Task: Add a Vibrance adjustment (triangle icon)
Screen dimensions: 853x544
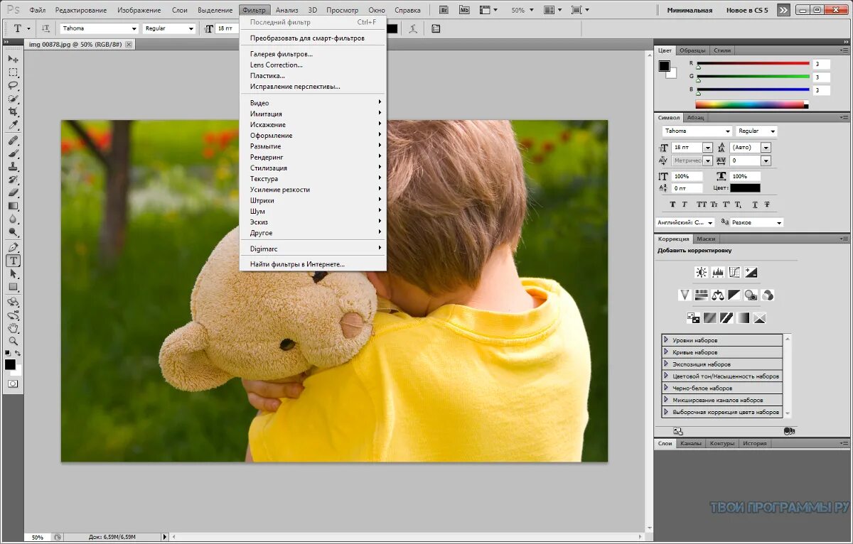Action: (x=685, y=295)
